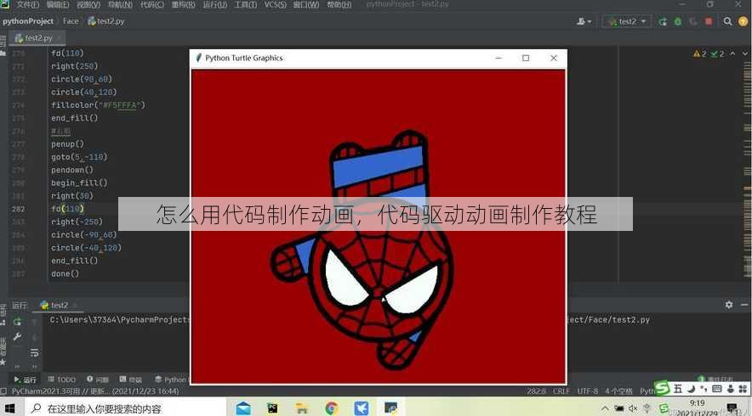752x416 pixels.
Task: Open Search Everywhere magnifier icon
Action: pyautogui.click(x=727, y=21)
